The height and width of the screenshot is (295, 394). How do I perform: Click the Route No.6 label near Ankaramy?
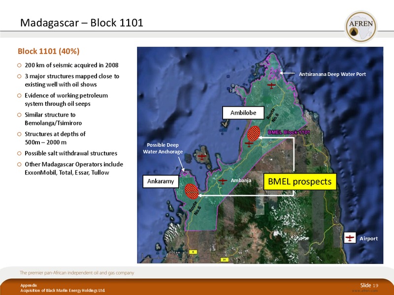(x=195, y=208)
